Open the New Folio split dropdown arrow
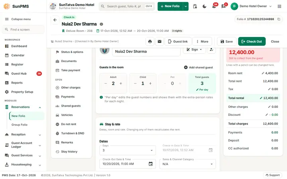287x179 pixels. tap(186, 6)
